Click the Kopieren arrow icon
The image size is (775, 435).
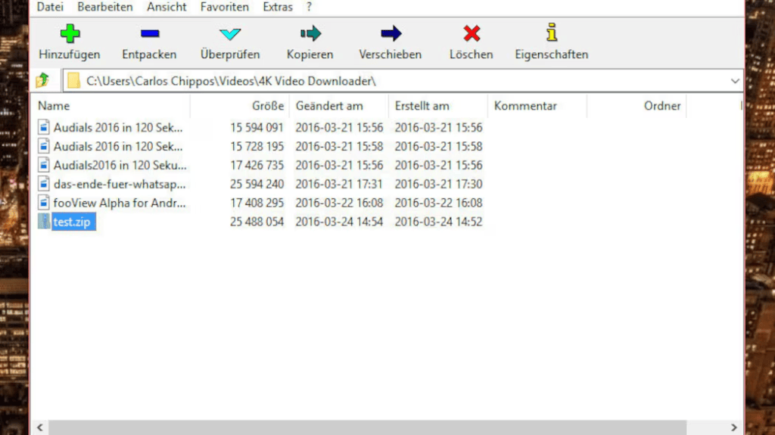coord(310,34)
